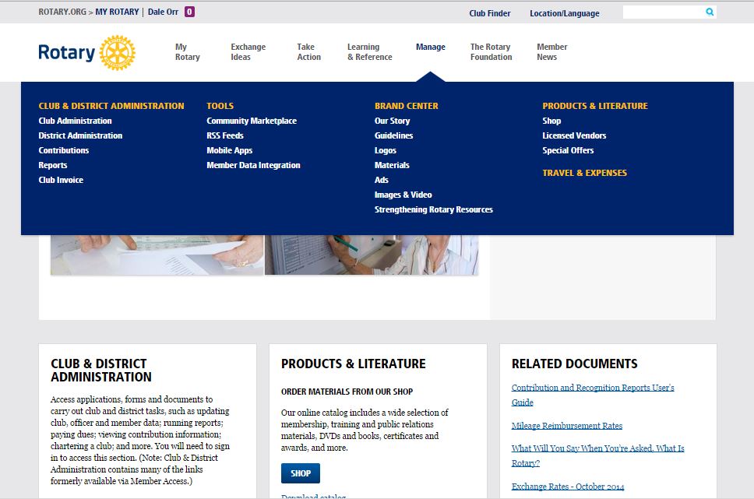Open the Exchange Ideas menu

click(x=248, y=52)
